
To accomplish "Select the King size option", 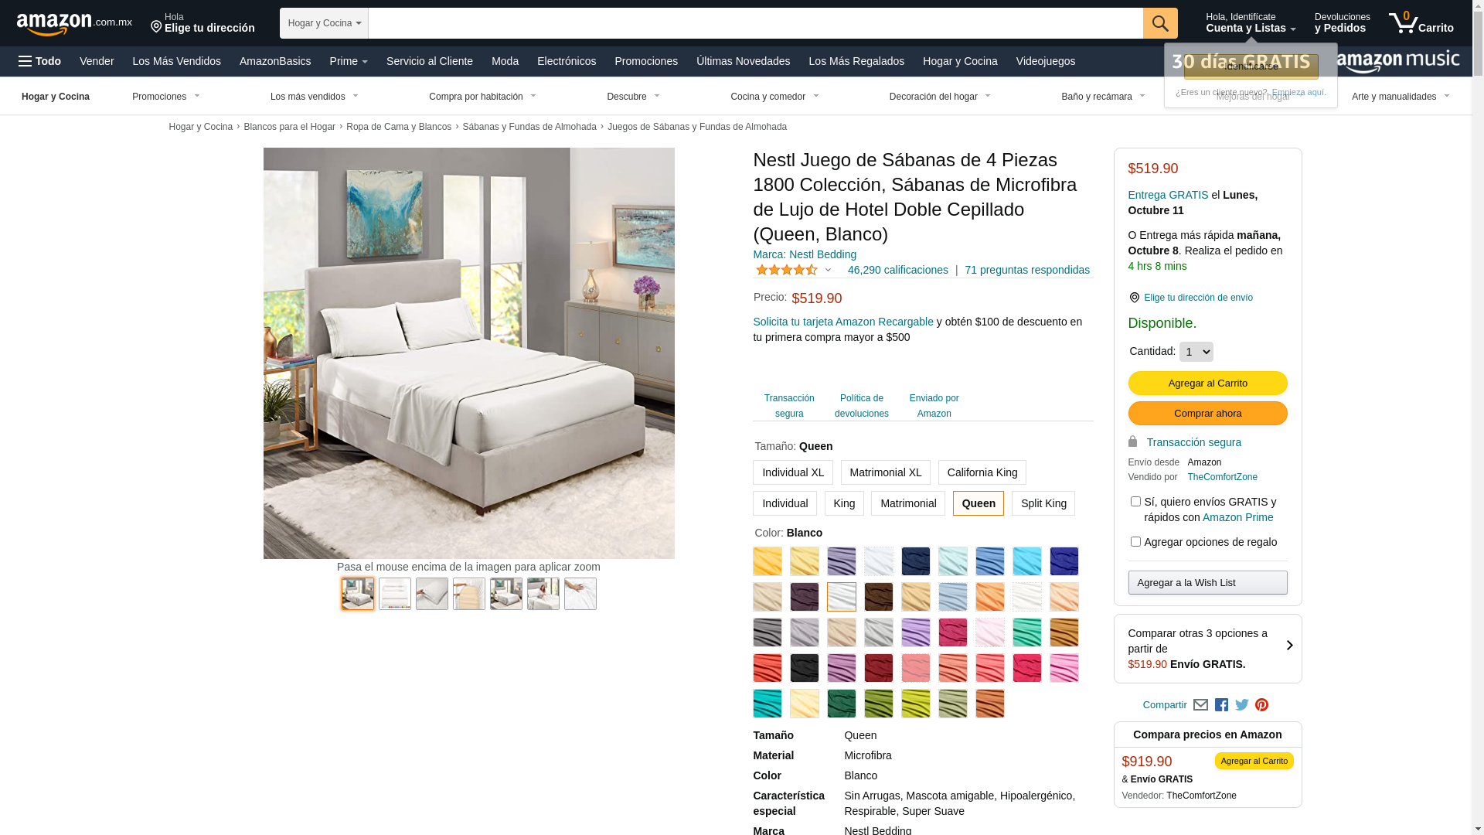I will tap(844, 503).
